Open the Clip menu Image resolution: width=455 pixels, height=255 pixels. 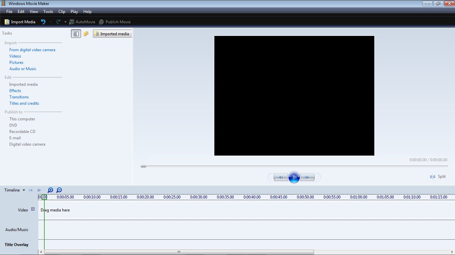pos(62,11)
